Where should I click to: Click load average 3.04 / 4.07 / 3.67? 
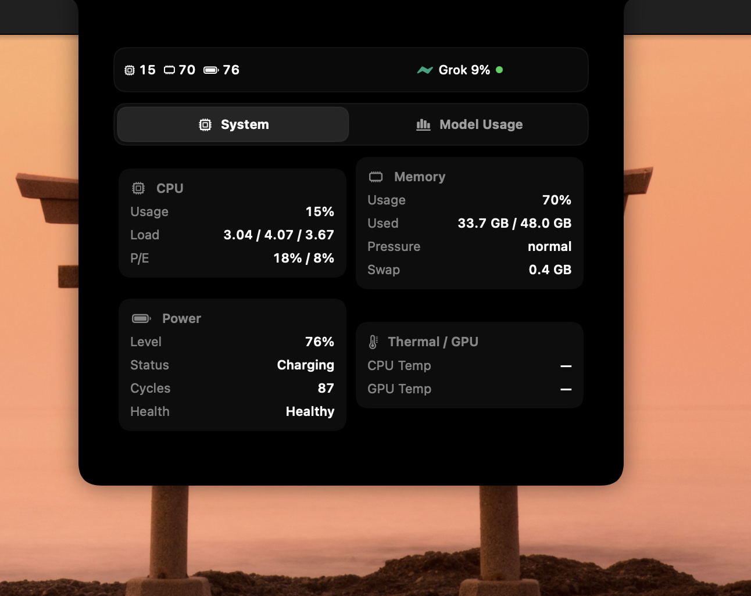coord(279,235)
